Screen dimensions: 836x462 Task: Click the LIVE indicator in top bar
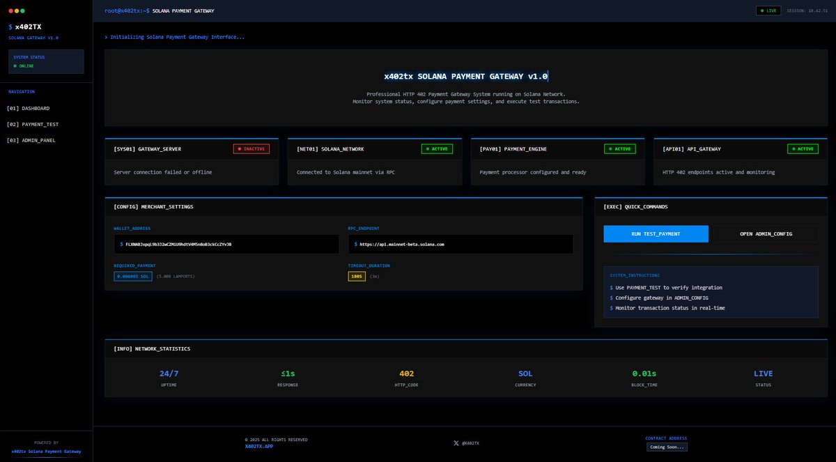(768, 10)
